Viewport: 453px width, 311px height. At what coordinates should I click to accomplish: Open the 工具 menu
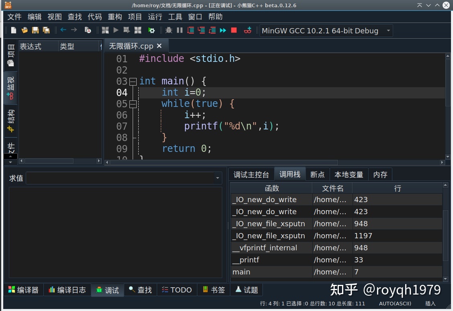pyautogui.click(x=175, y=17)
